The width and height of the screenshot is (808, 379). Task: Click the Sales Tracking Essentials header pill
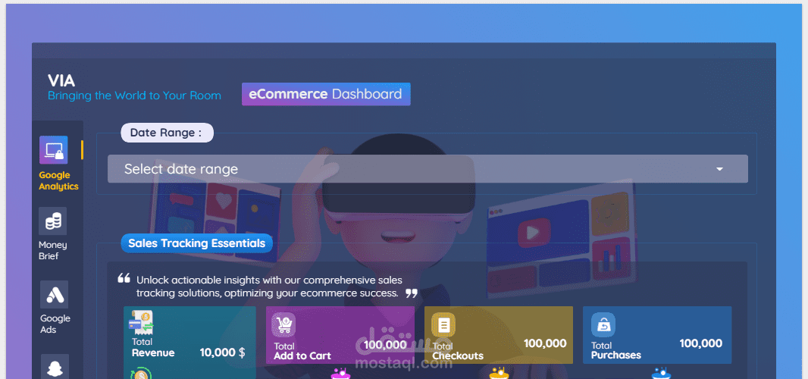point(197,243)
